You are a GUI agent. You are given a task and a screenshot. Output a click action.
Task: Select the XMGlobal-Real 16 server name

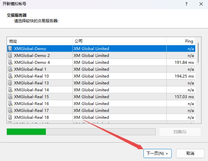[32, 104]
